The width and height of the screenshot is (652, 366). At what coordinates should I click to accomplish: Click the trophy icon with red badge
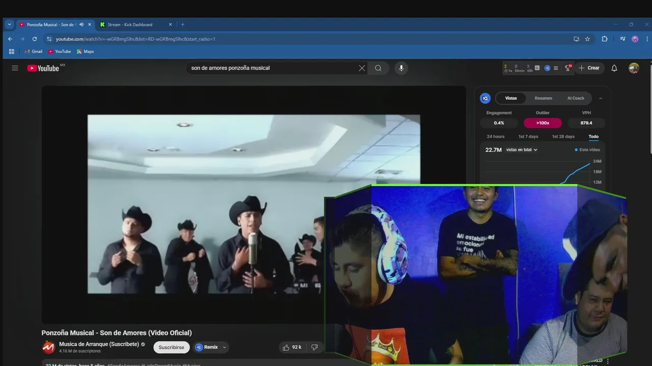(568, 68)
